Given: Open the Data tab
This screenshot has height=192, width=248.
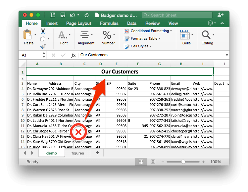Looking at the screenshot, I should 132,24.
